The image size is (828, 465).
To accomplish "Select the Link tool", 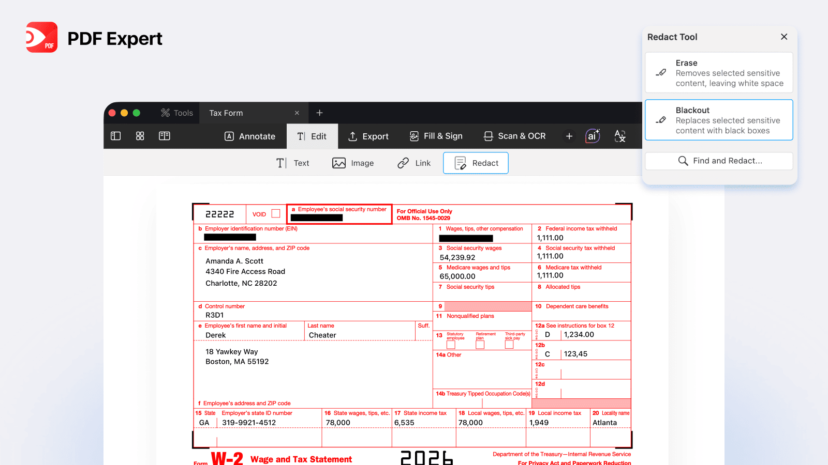I will (x=414, y=163).
